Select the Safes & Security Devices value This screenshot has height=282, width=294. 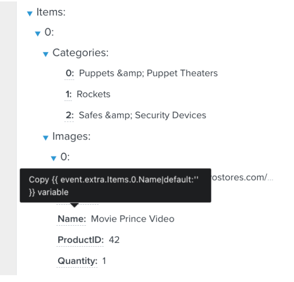[x=142, y=116]
